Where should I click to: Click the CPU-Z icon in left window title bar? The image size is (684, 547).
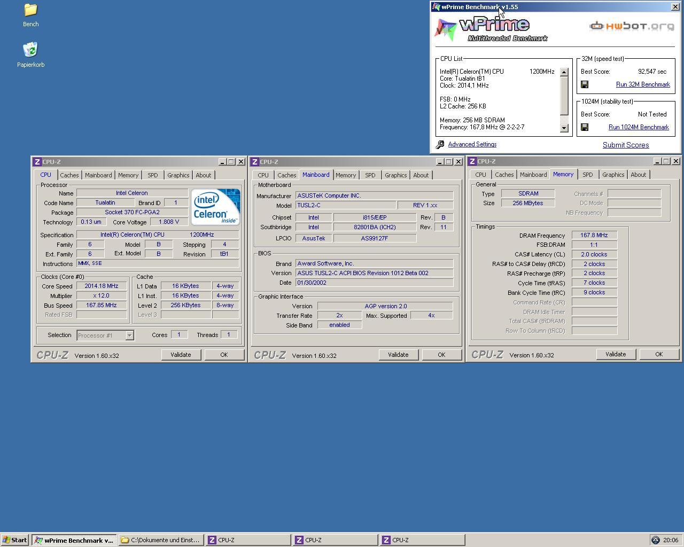[37, 162]
